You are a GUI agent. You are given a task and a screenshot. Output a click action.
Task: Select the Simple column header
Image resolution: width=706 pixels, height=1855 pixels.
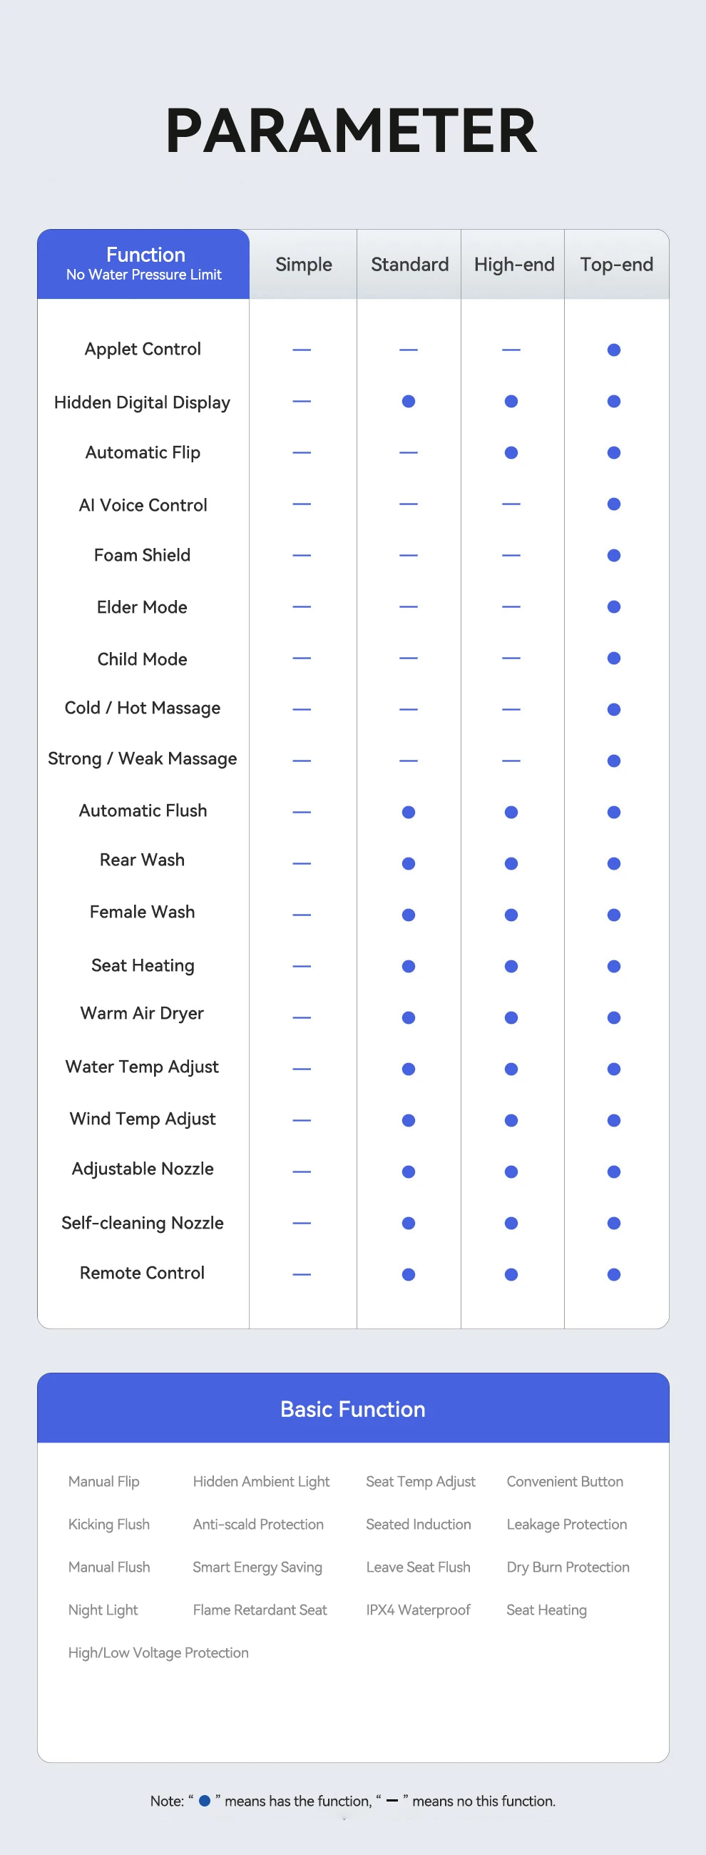[x=303, y=264]
